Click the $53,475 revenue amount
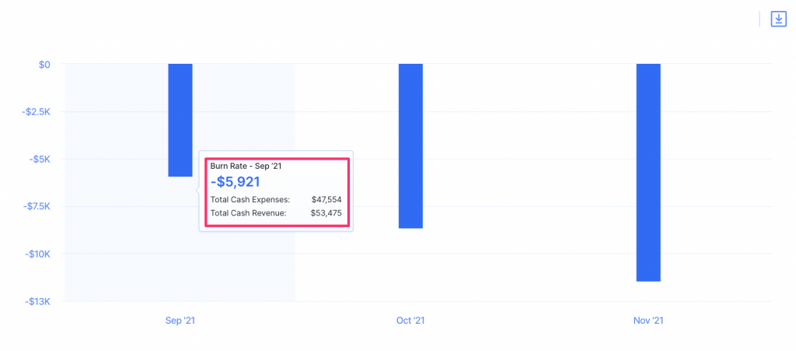The image size is (796, 351). coord(326,213)
